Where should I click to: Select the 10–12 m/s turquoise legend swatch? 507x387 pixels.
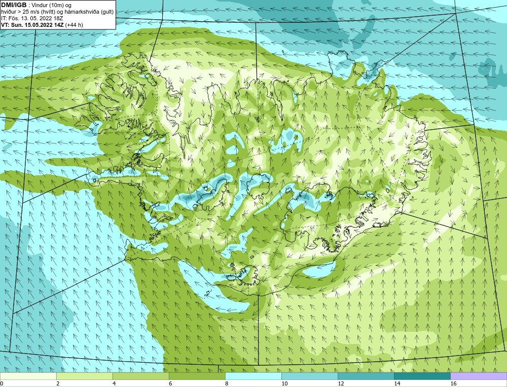pos(309,376)
